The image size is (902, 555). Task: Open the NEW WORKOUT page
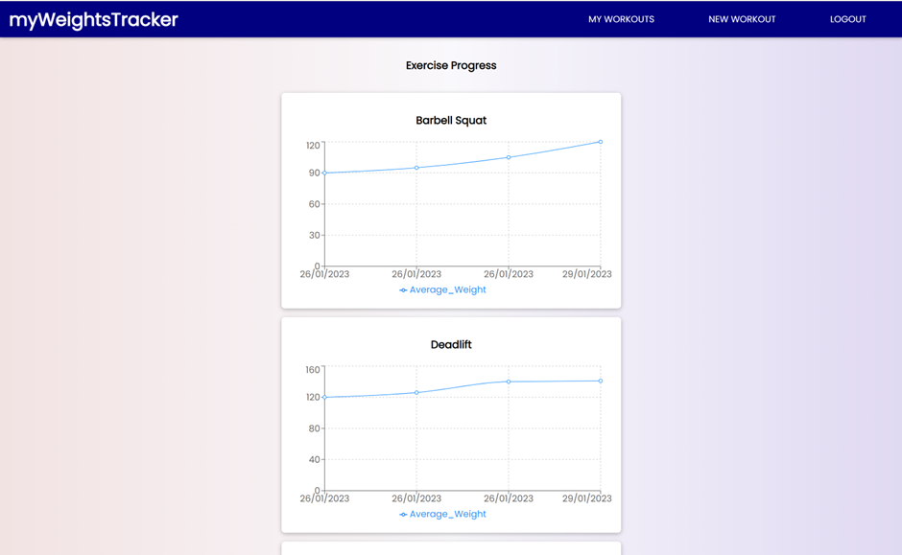tap(742, 19)
